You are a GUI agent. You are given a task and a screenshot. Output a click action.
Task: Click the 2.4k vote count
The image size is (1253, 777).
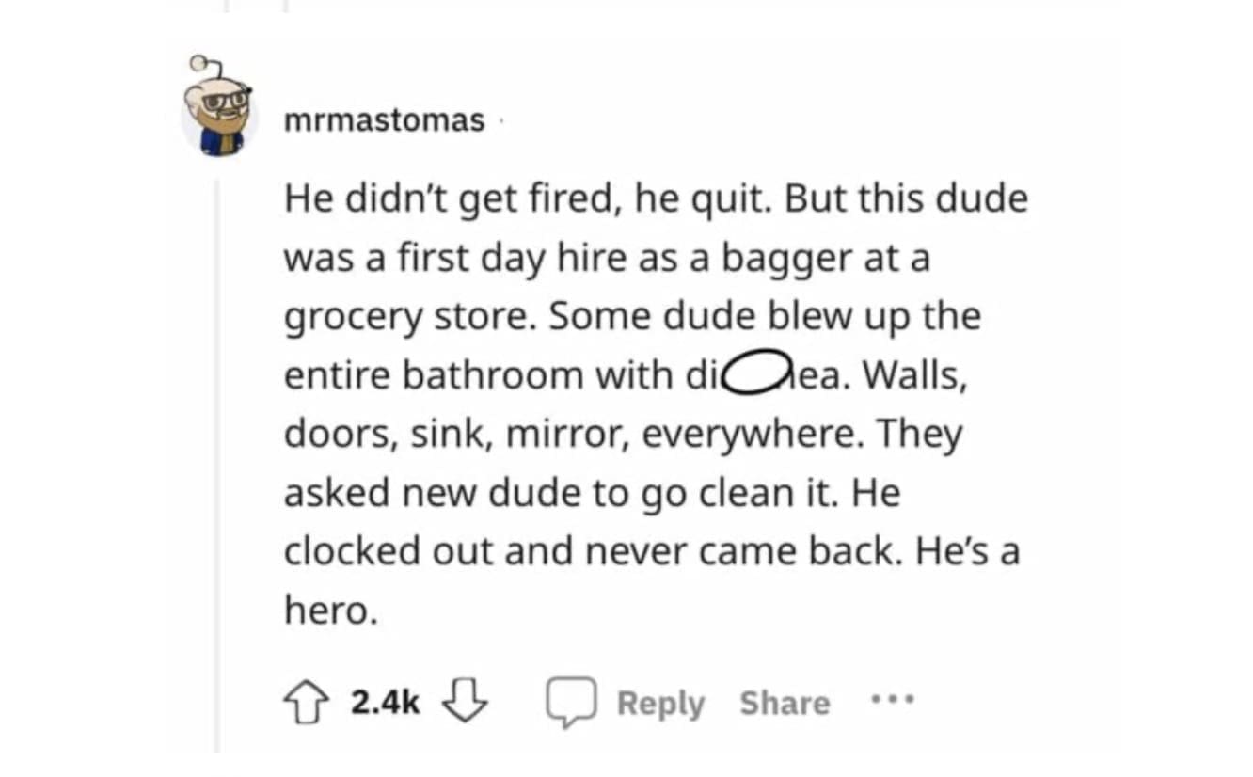coord(385,702)
